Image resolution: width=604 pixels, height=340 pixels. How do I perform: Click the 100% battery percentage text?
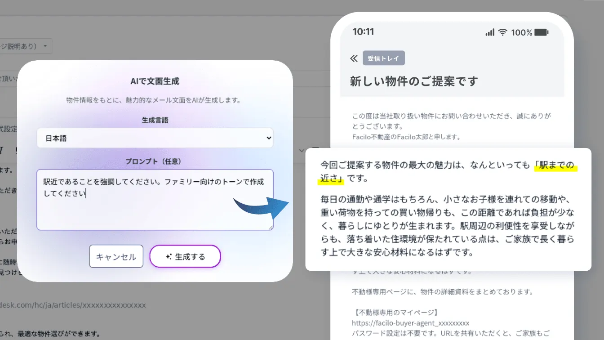coord(521,32)
